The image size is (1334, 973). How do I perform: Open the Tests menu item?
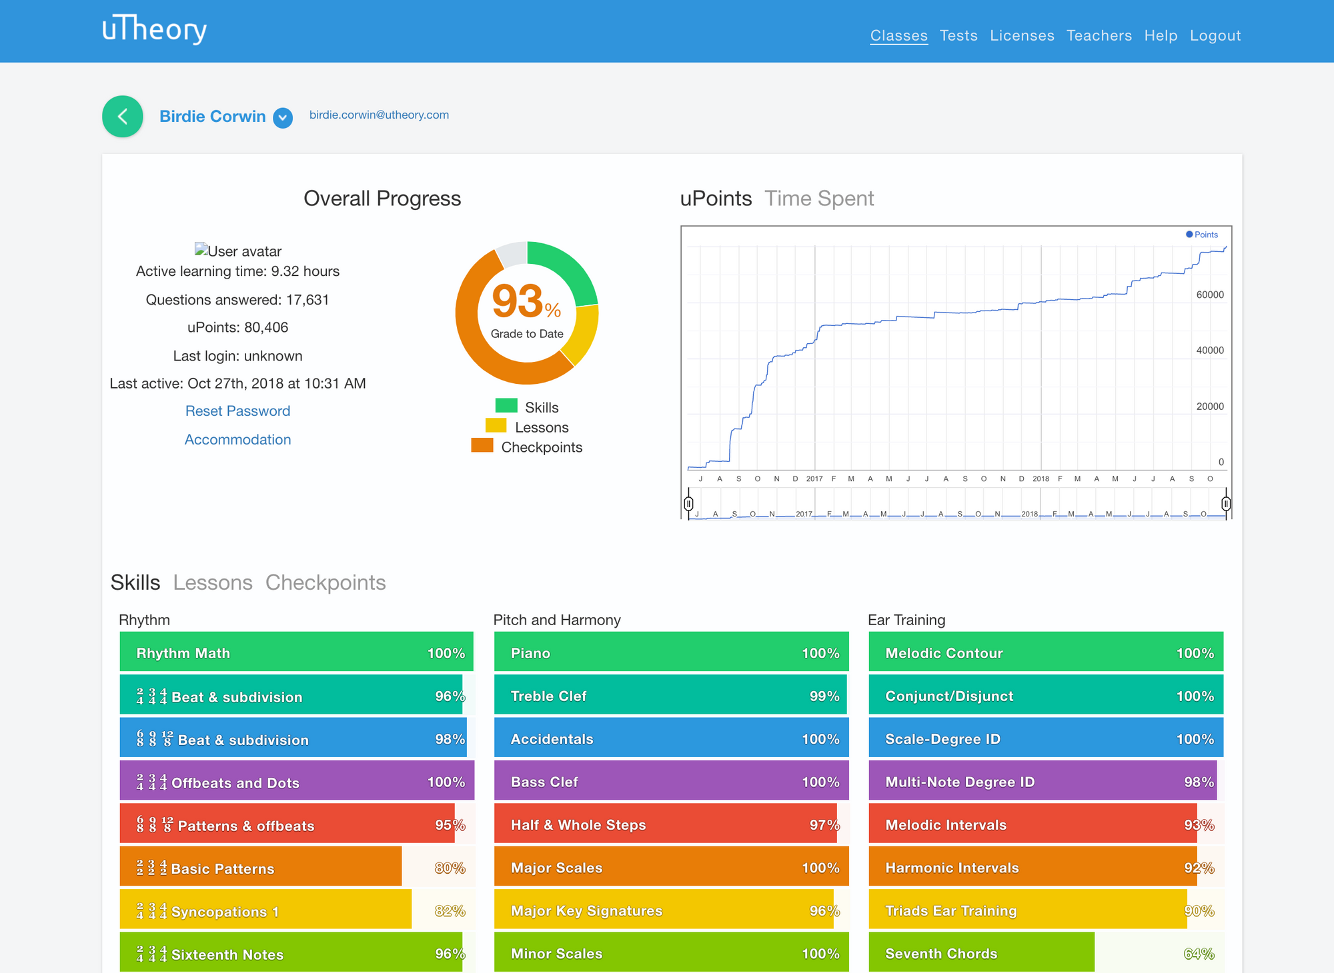pyautogui.click(x=958, y=35)
